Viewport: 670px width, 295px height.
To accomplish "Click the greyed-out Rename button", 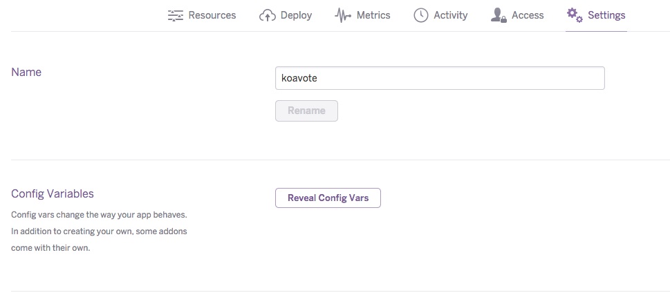I will coord(306,111).
